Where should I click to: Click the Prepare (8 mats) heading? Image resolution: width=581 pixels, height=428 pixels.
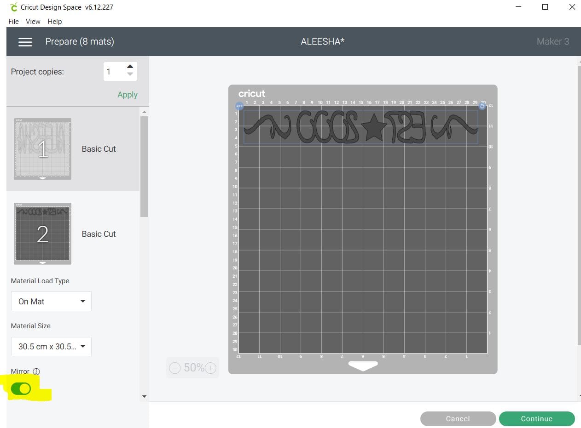pyautogui.click(x=80, y=41)
